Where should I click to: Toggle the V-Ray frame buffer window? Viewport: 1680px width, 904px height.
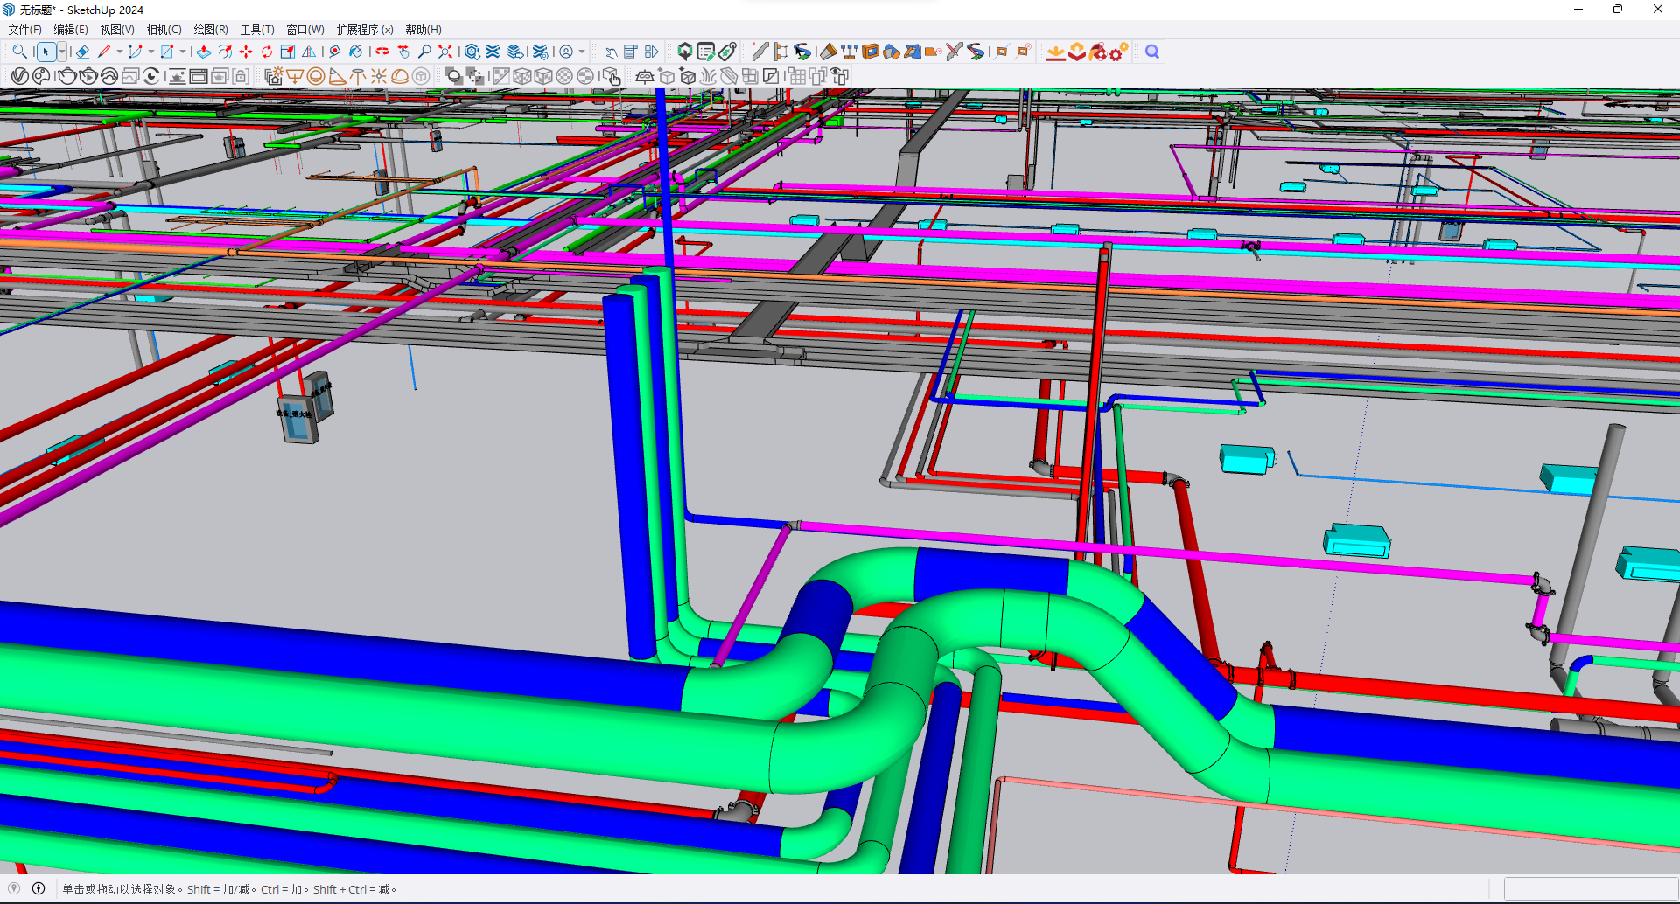coord(199,77)
